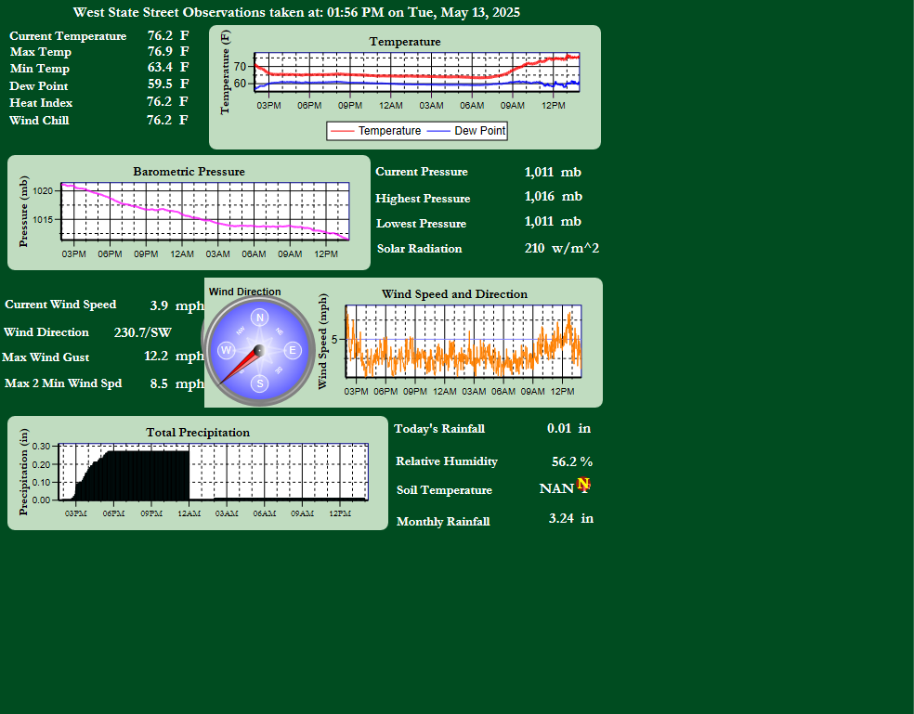The height and width of the screenshot is (714, 914).
Task: Click the 3.9 mph wind speed value
Action: click(x=177, y=305)
